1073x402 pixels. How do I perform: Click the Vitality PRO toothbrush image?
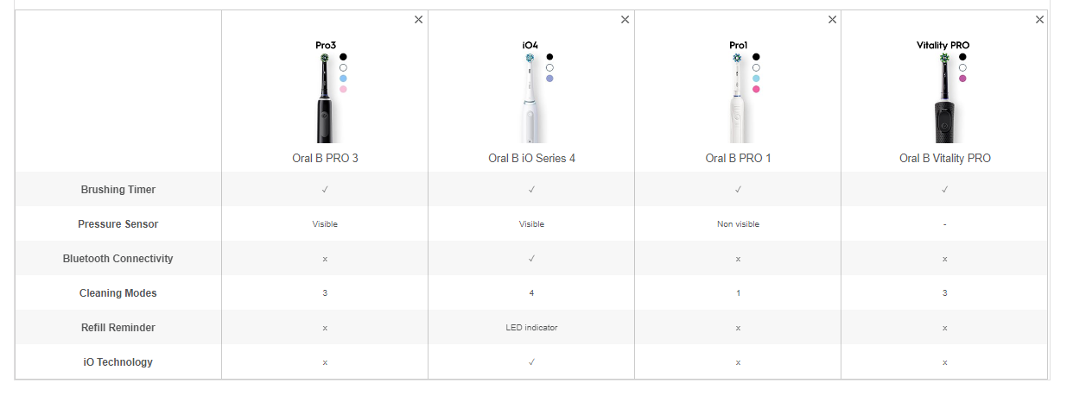(x=943, y=99)
